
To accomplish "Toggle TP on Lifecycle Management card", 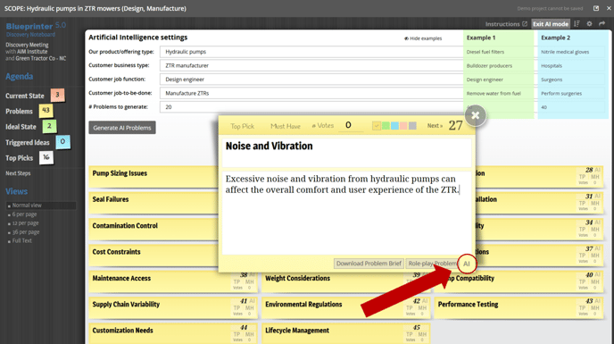I will [410, 334].
